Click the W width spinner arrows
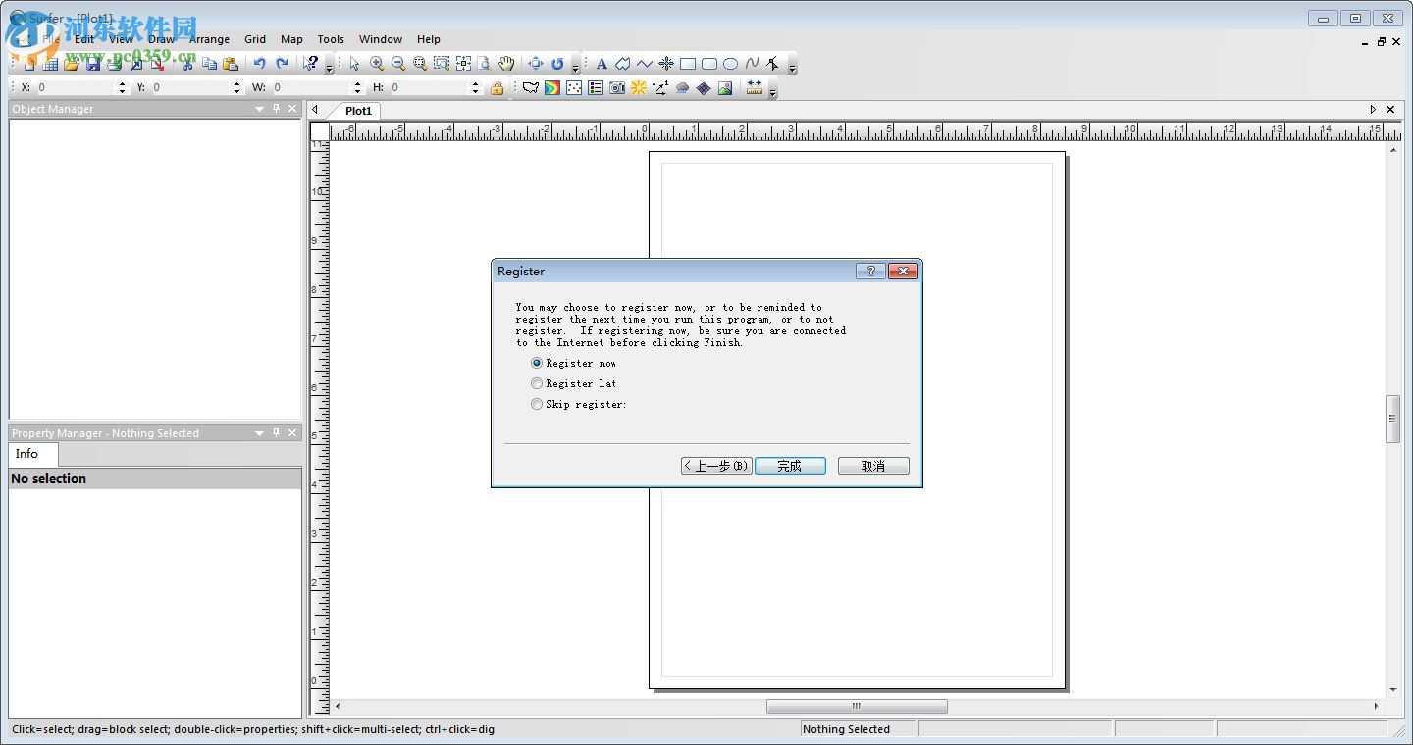 pos(356,88)
